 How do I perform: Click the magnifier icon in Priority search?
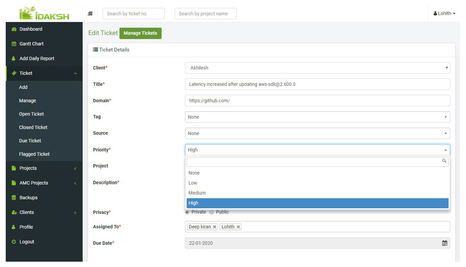(x=444, y=161)
